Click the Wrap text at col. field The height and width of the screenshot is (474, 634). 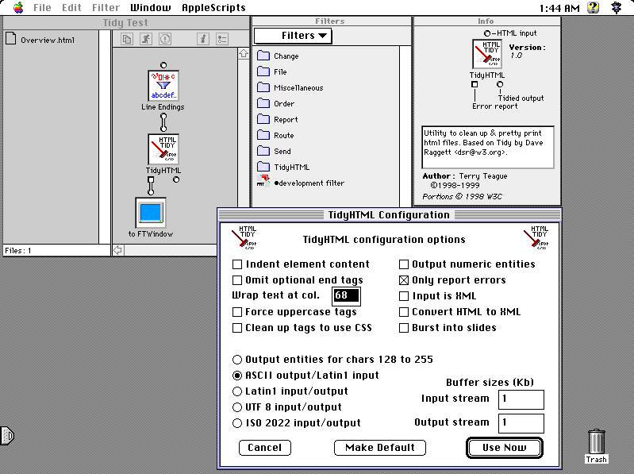(346, 295)
